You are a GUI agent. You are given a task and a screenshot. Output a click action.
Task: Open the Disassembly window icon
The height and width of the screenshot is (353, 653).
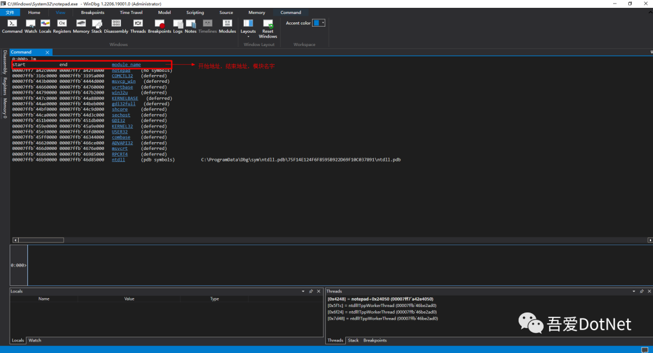click(x=115, y=26)
